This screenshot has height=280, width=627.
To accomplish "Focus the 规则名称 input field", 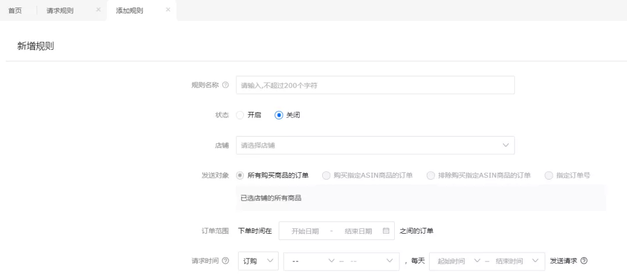I will (375, 85).
